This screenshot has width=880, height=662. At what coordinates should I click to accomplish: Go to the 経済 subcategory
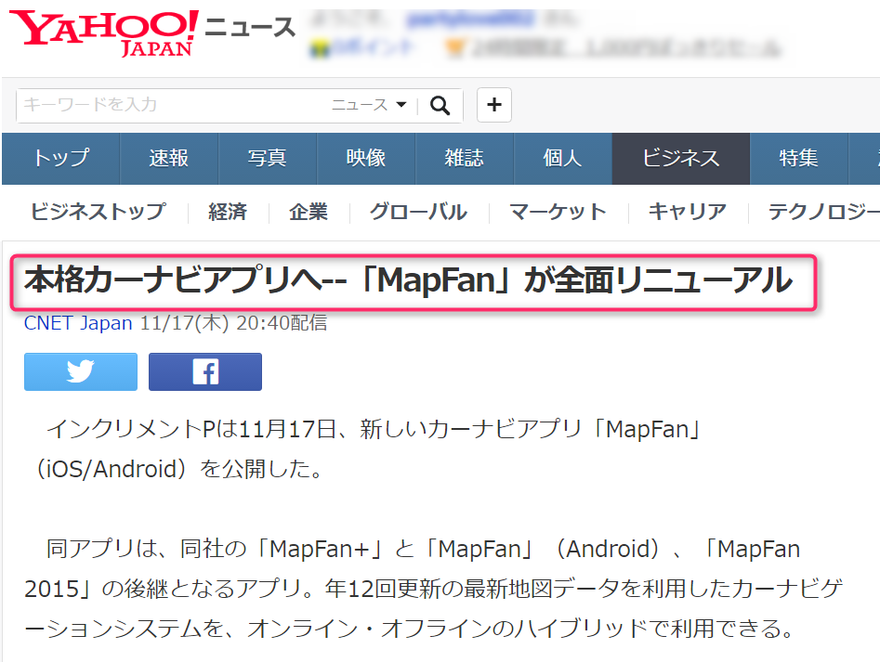coord(228,212)
